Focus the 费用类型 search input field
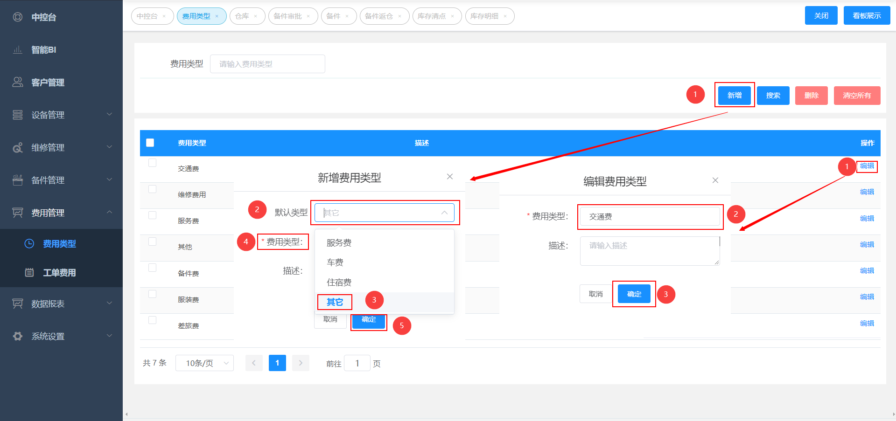The height and width of the screenshot is (421, 896). tap(267, 64)
